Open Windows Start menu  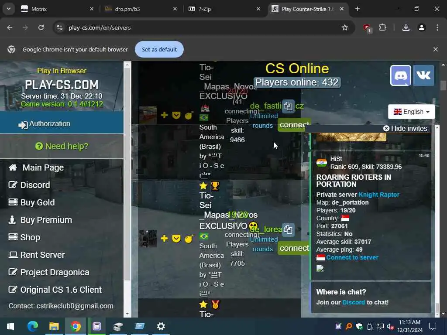click(10, 326)
